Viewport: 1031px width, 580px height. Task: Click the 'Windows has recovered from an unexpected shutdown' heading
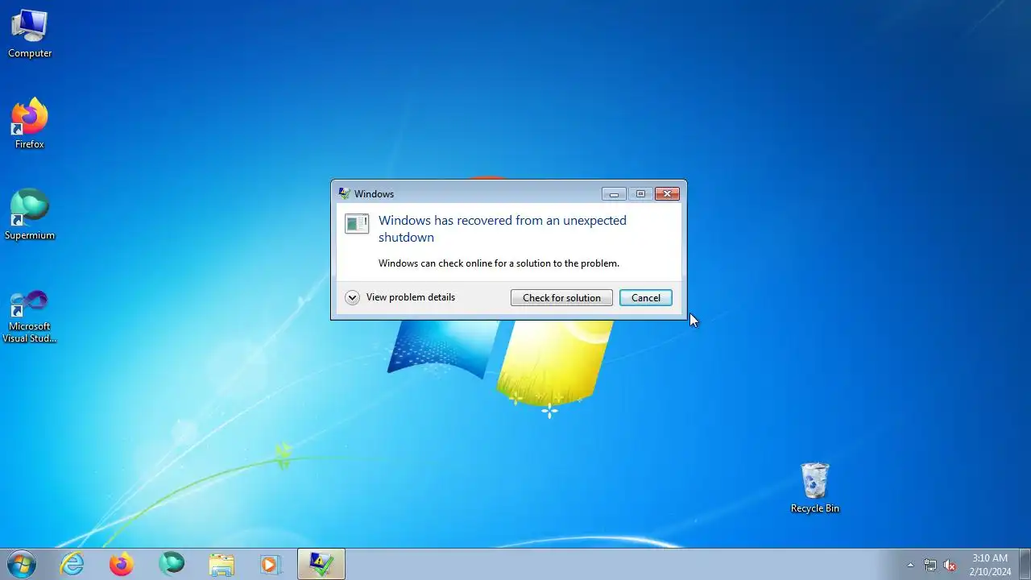pyautogui.click(x=503, y=229)
